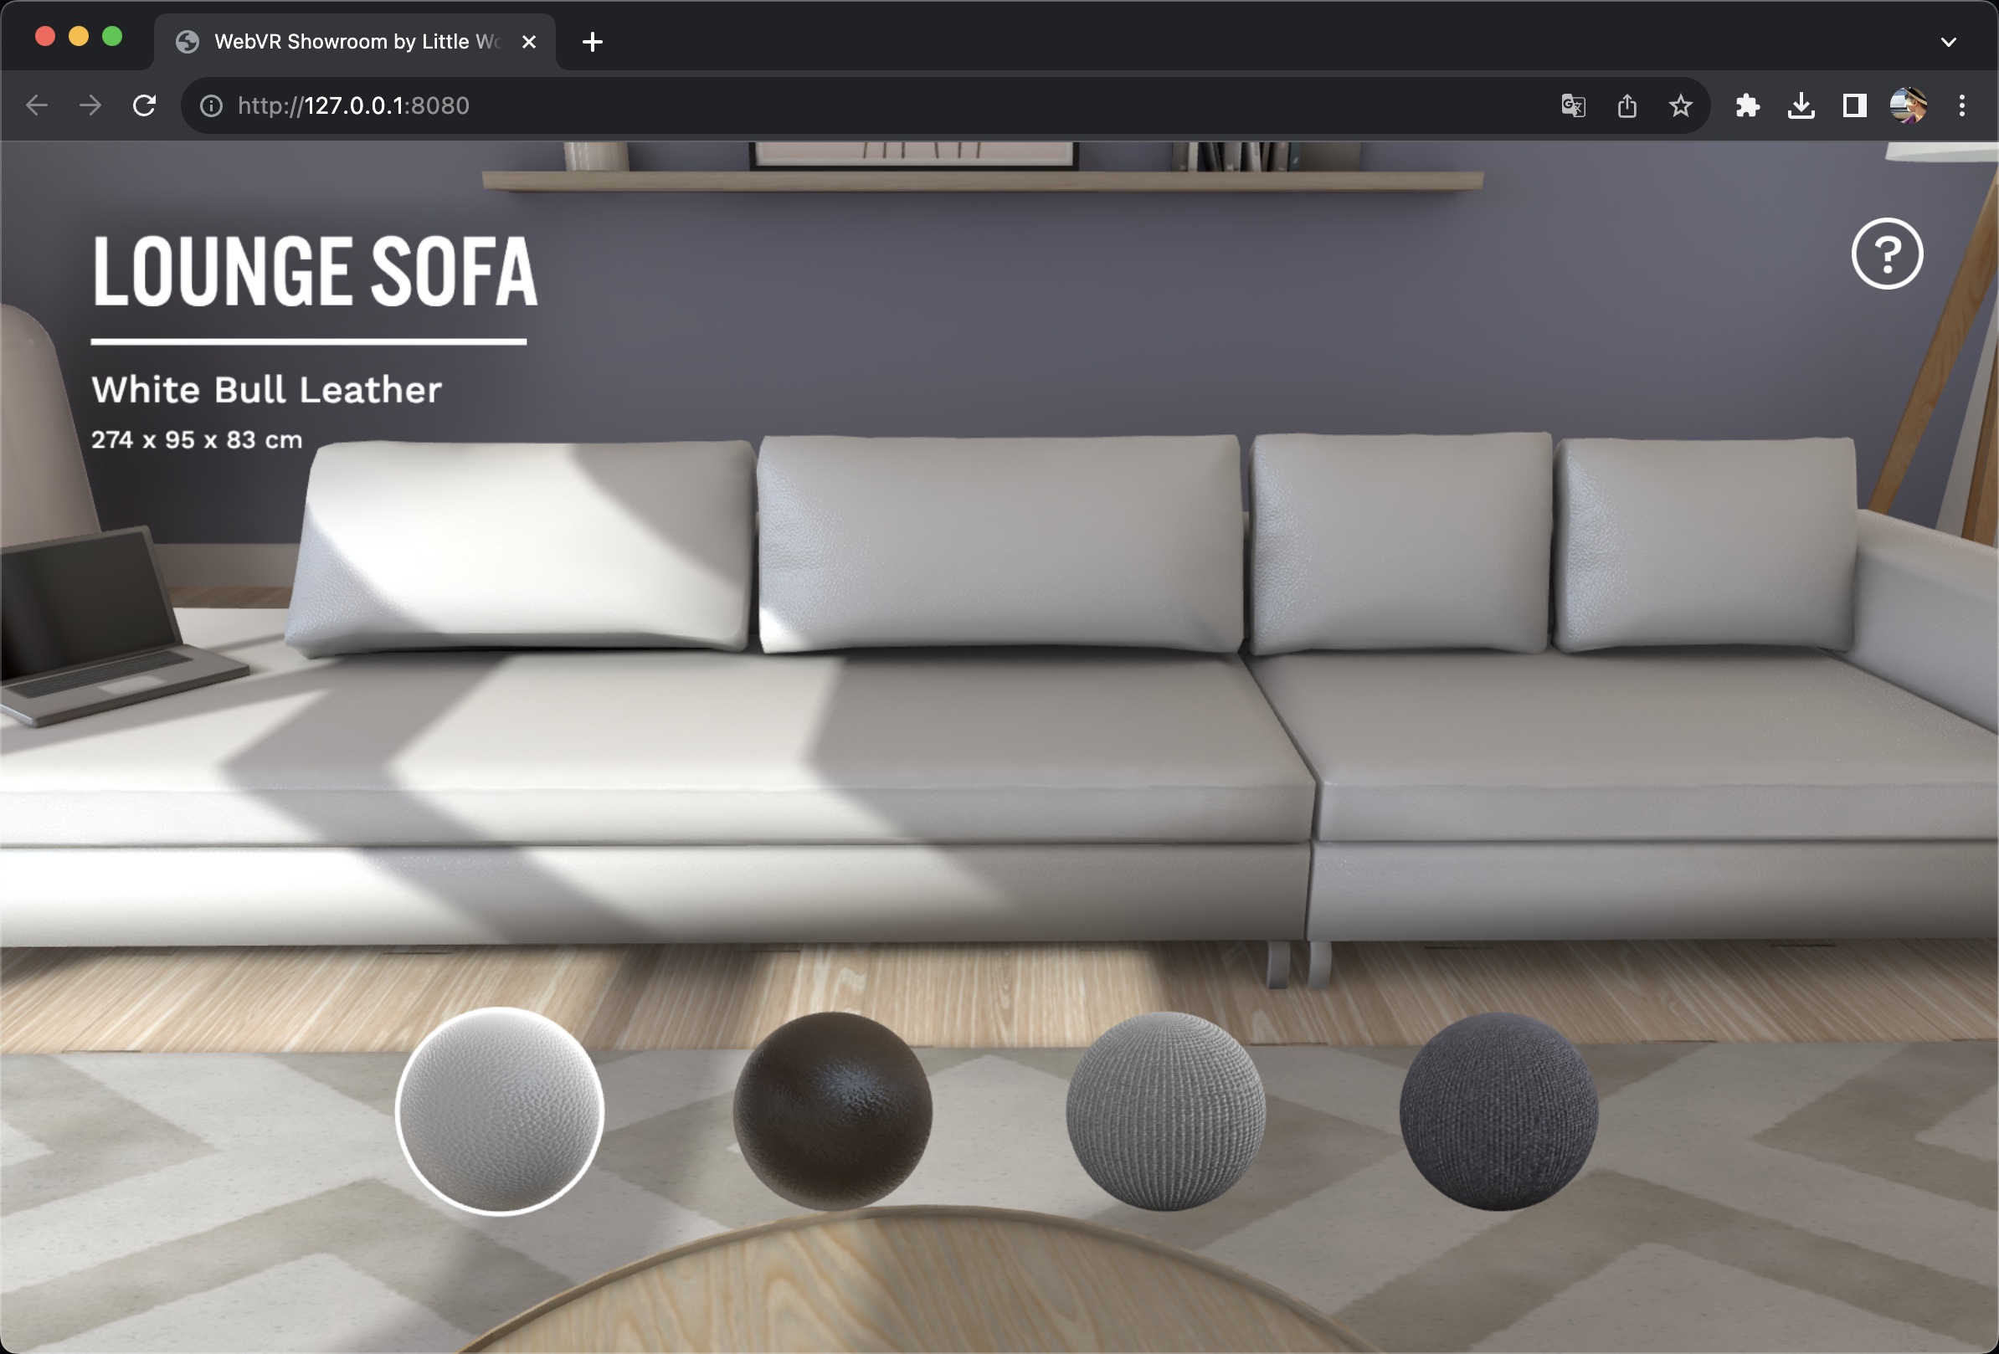Image resolution: width=1999 pixels, height=1354 pixels.
Task: Pick the light gray woven fabric sphere
Action: [1164, 1110]
